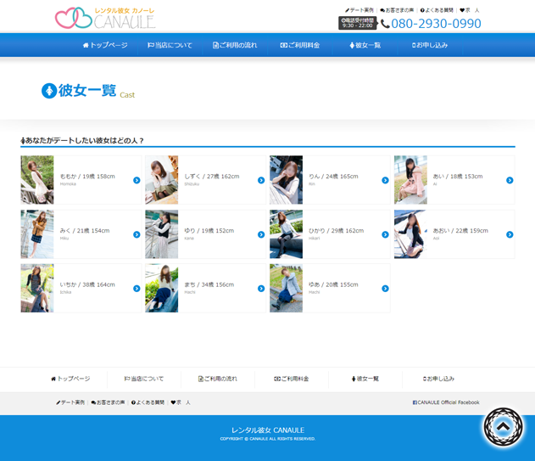Open the まち profile thumbnail photo

tap(161, 289)
